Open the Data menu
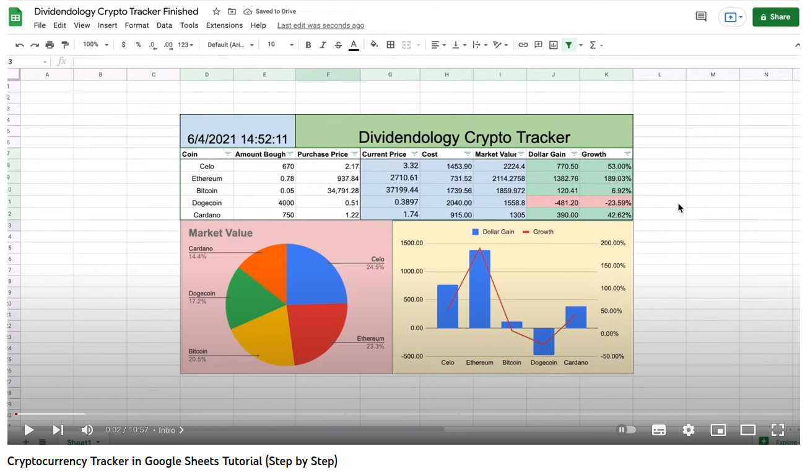The height and width of the screenshot is (472, 810). pyautogui.click(x=164, y=25)
